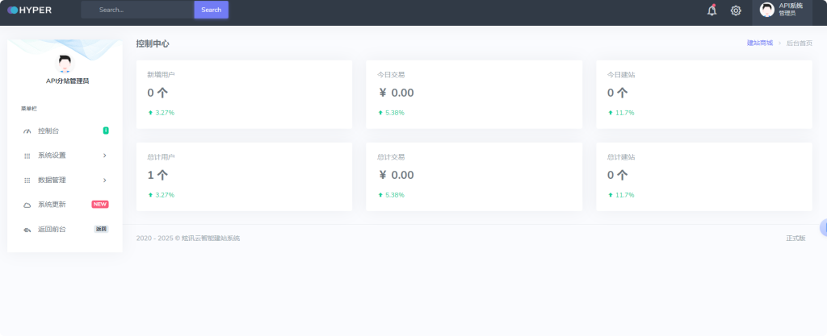
Task: Follow the 建站商城 breadcrumb link
Action: pos(759,43)
